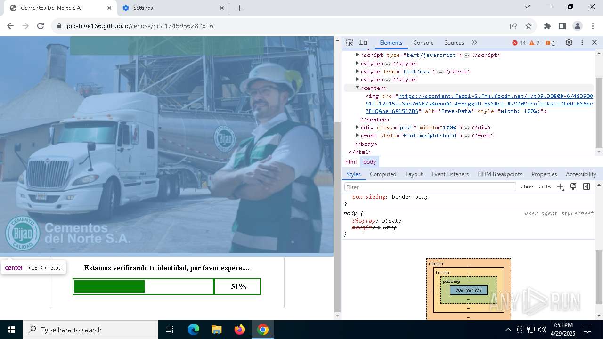Bookmark this tab star icon
Image resolution: width=603 pixels, height=339 pixels.
529,26
